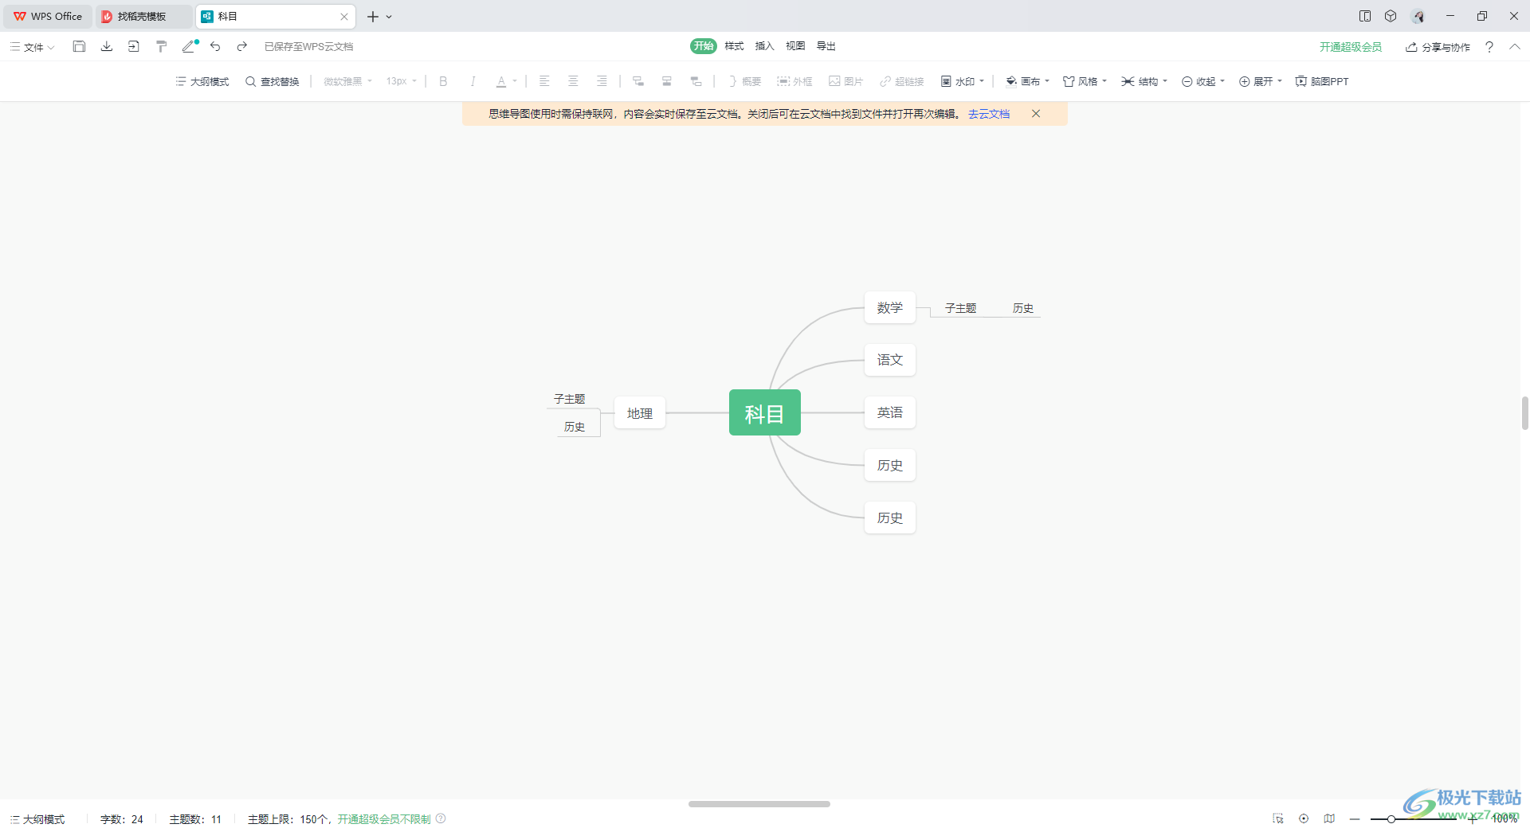The height and width of the screenshot is (828, 1530).
Task: Open the 脑图PPT presentation mode
Action: (1322, 81)
